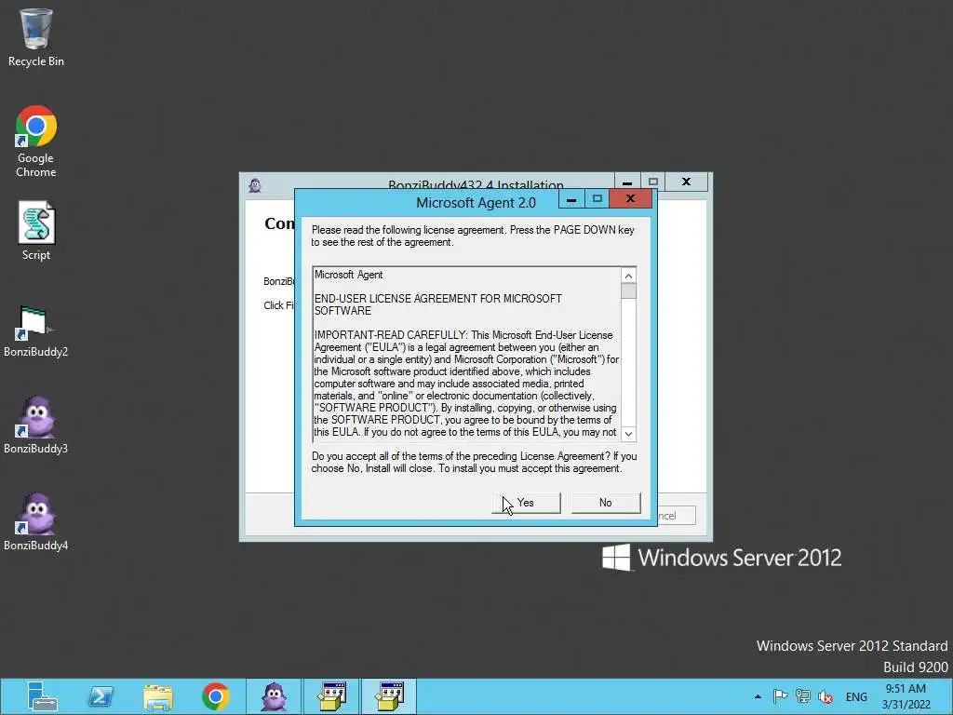Select the Script desktop file
The height and width of the screenshot is (715, 953).
pos(36,231)
